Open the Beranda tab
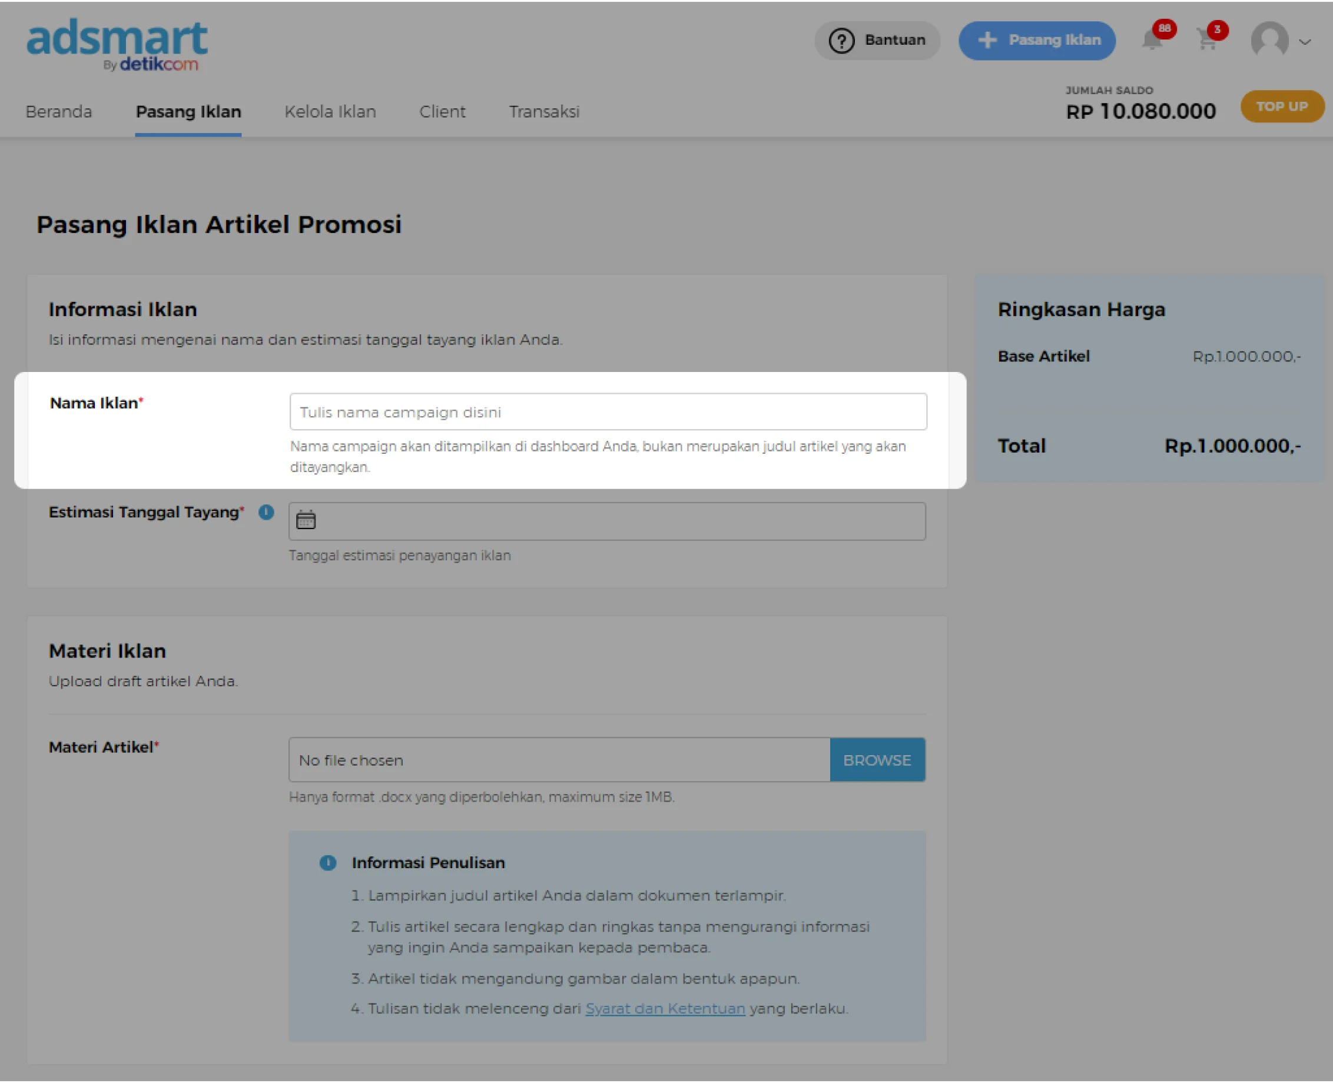The width and height of the screenshot is (1333, 1083). pyautogui.click(x=59, y=112)
